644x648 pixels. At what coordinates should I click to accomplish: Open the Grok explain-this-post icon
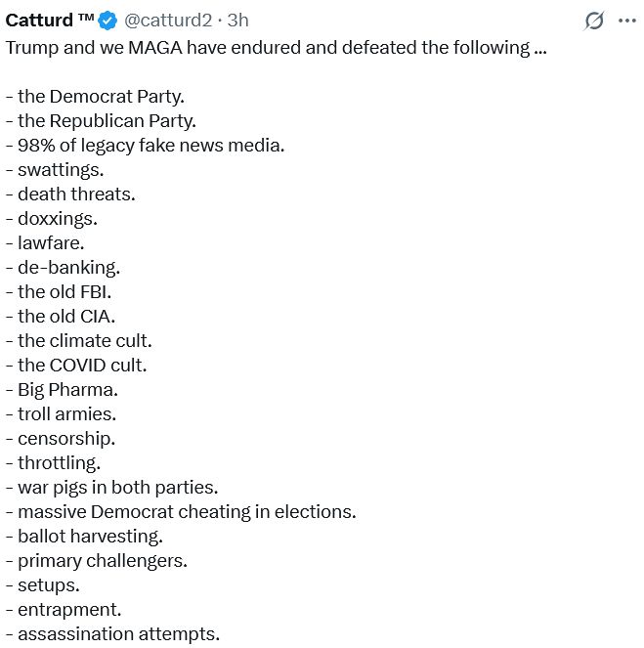click(594, 21)
